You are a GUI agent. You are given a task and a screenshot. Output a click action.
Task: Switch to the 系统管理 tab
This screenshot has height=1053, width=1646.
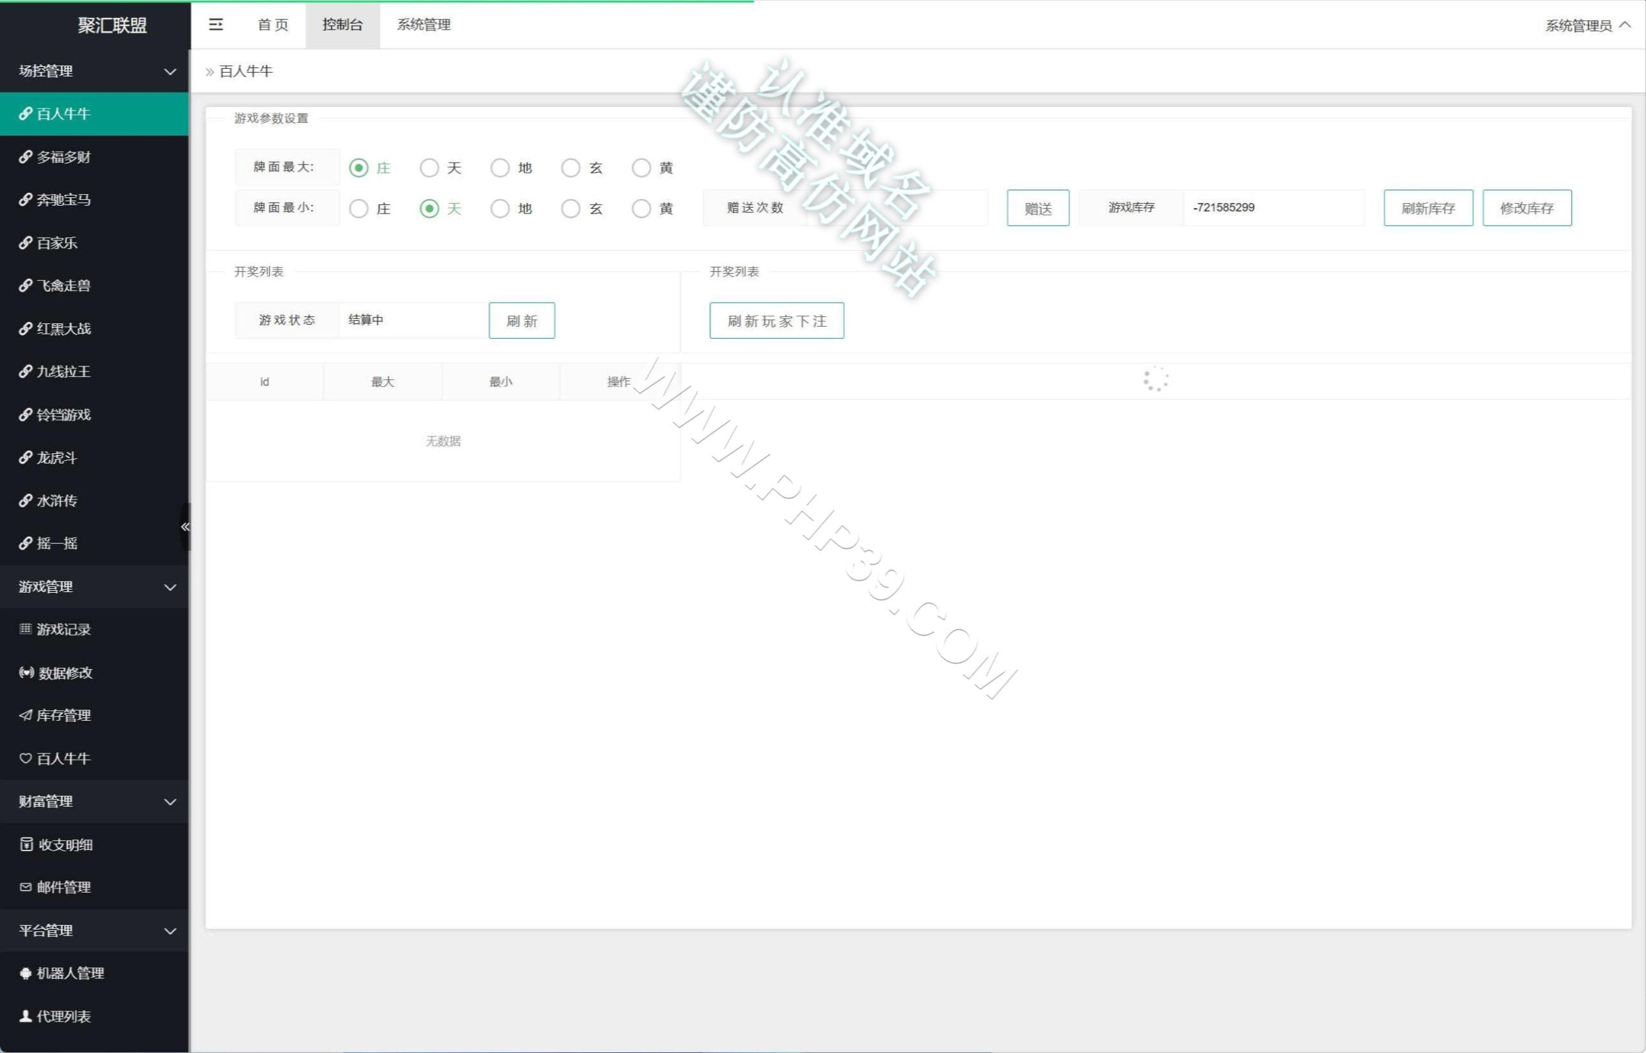(x=424, y=24)
